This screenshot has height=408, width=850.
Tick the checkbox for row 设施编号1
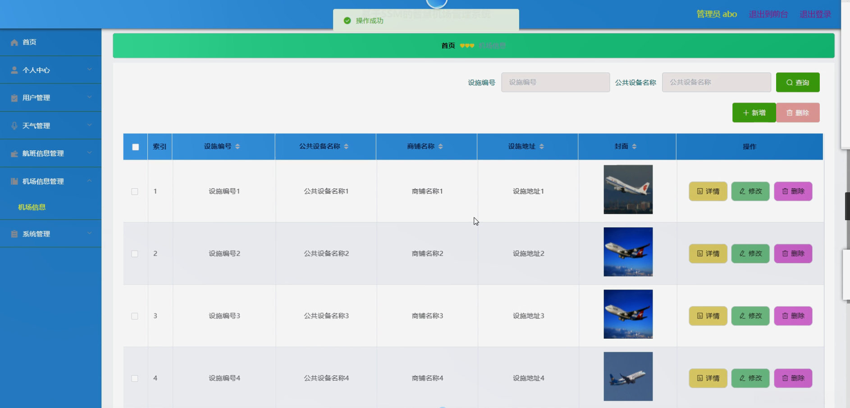point(135,191)
